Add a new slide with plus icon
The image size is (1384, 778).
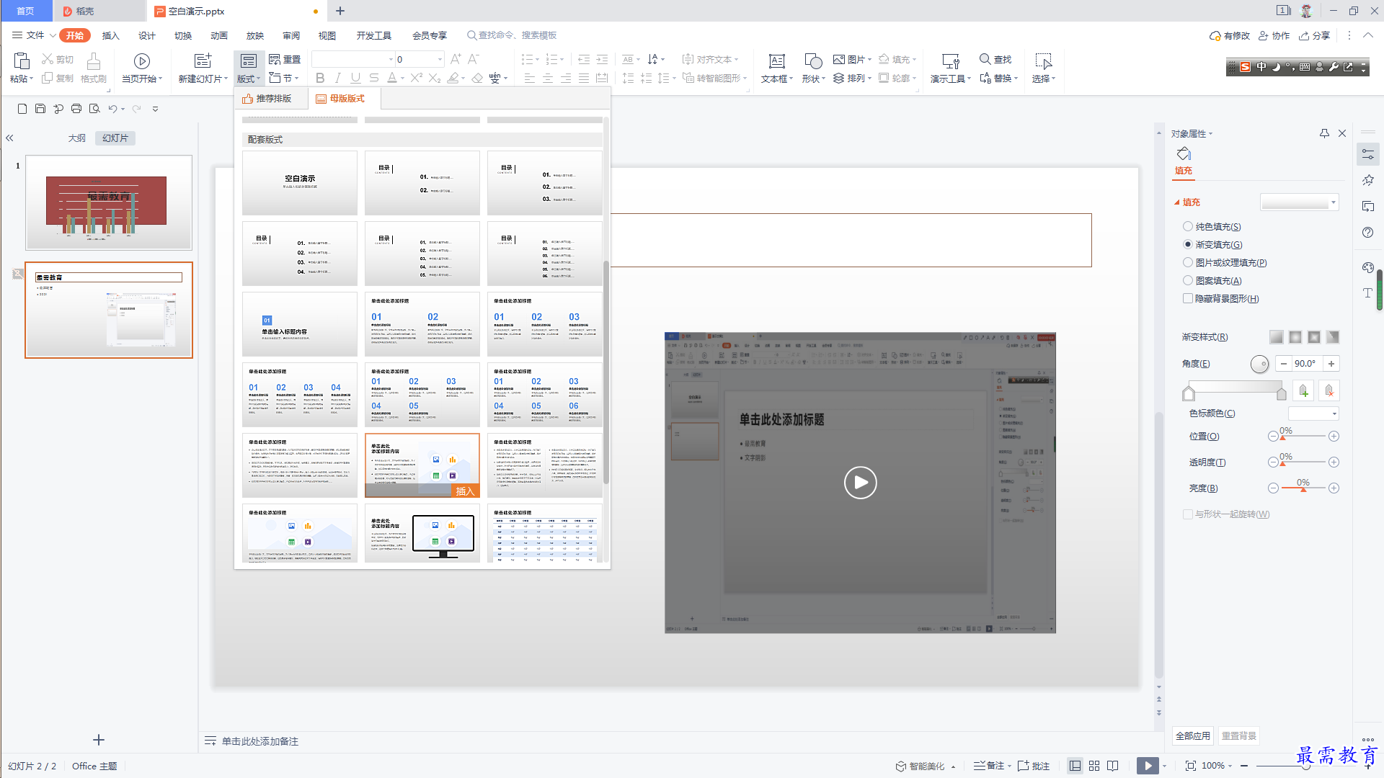(x=99, y=740)
